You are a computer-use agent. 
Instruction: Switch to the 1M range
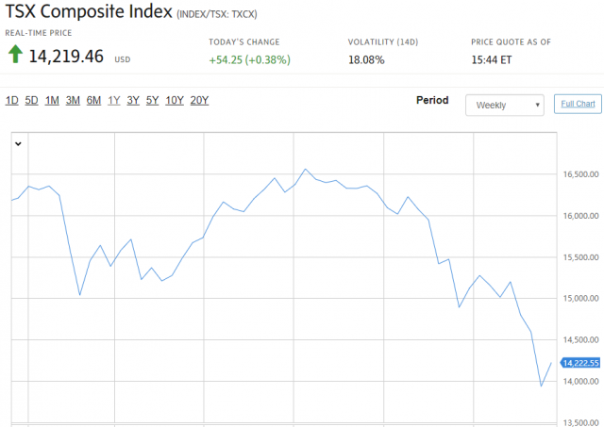(52, 101)
